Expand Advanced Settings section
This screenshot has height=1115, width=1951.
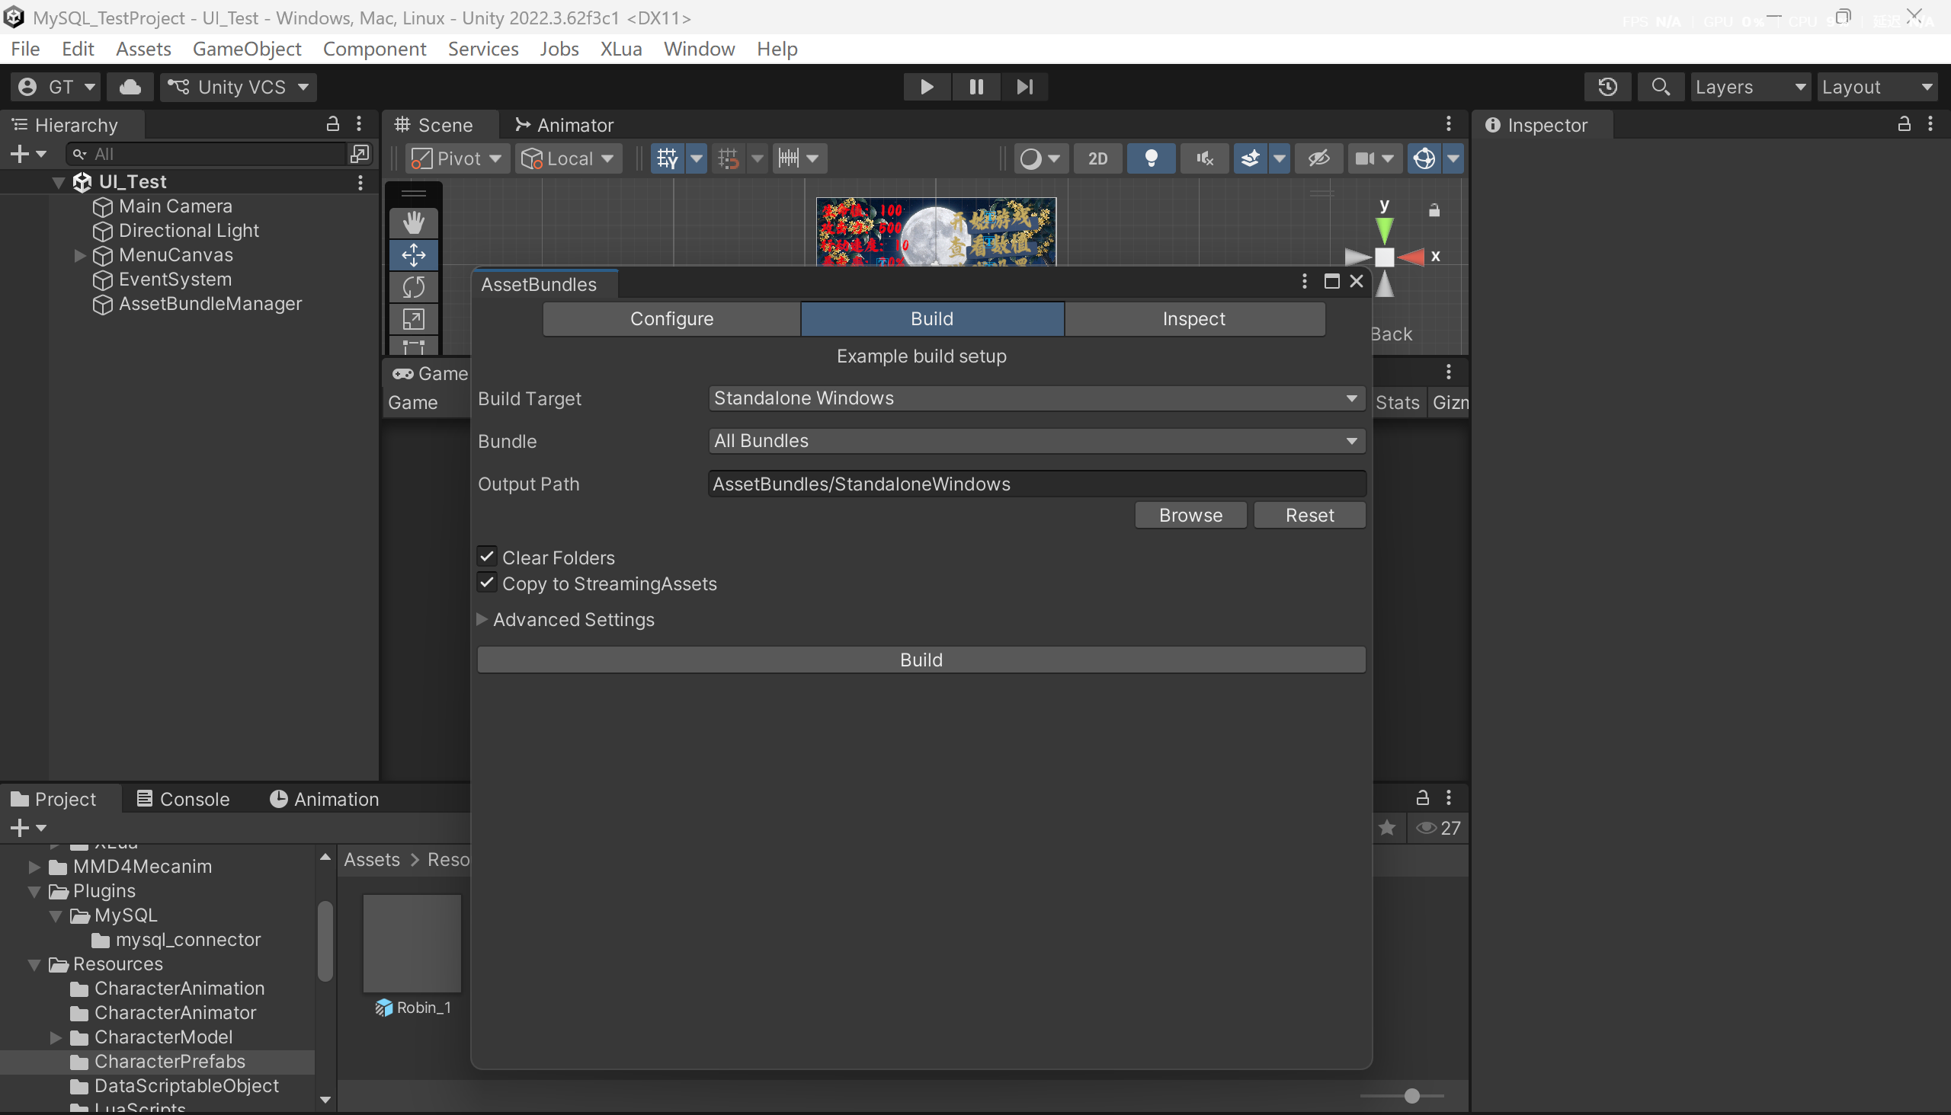point(482,619)
